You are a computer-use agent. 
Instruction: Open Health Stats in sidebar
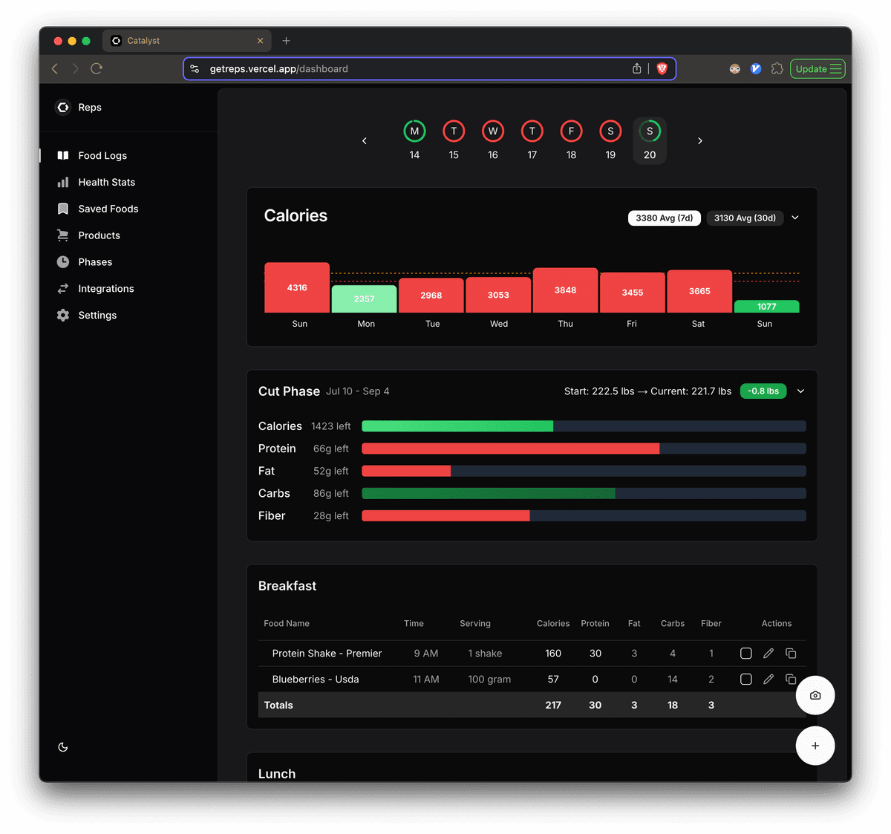pyautogui.click(x=106, y=183)
